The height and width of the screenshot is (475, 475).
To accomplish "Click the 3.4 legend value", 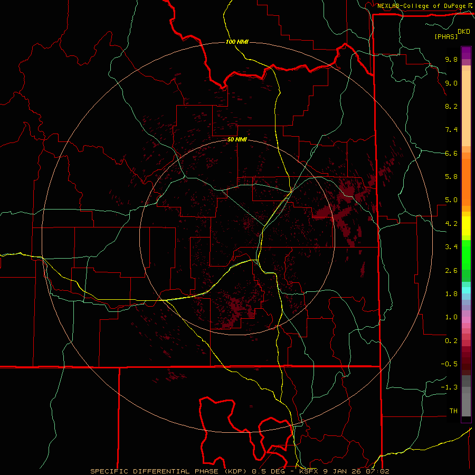I will (451, 247).
